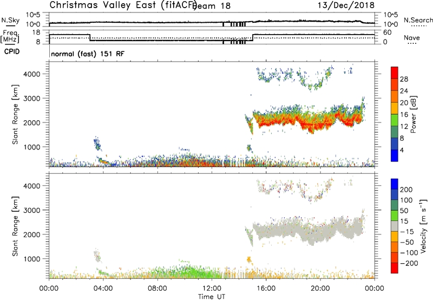Click the 'Nave' legend label
Screen dimensions: 433x300
[411, 38]
